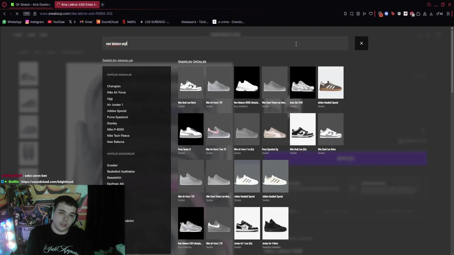Open the downloads icon

click(431, 14)
